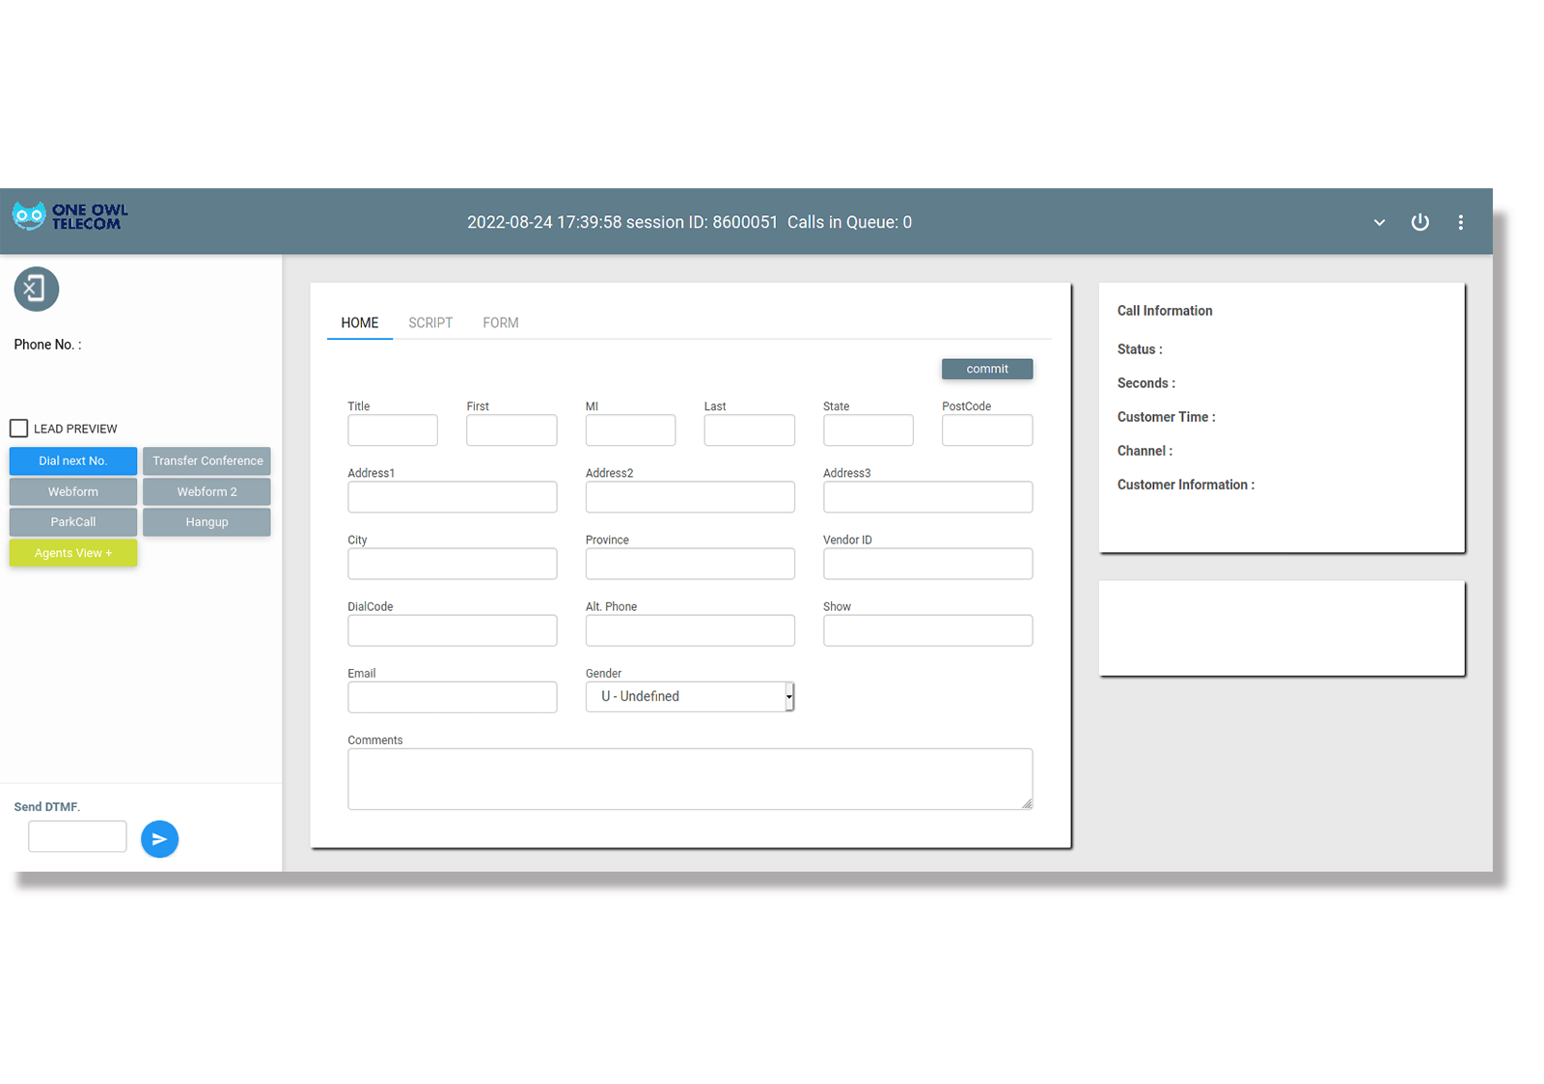
Task: Send DTMF using the blue arrow icon
Action: 159,839
